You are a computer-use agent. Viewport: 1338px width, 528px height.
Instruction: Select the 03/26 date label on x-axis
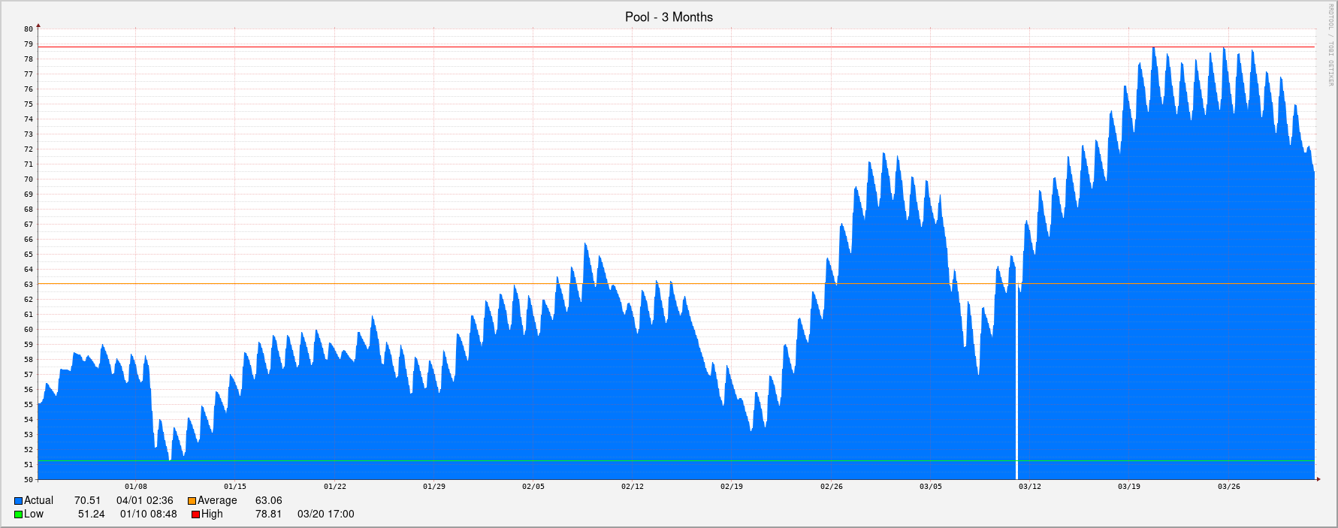point(1228,487)
